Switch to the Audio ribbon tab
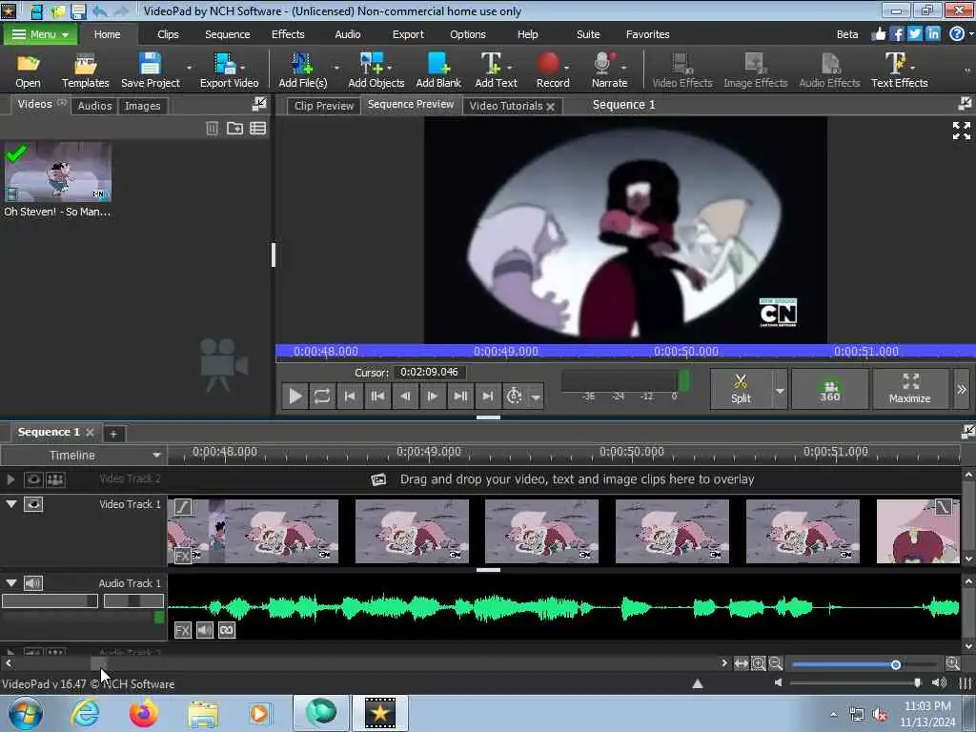This screenshot has height=732, width=976. point(347,34)
